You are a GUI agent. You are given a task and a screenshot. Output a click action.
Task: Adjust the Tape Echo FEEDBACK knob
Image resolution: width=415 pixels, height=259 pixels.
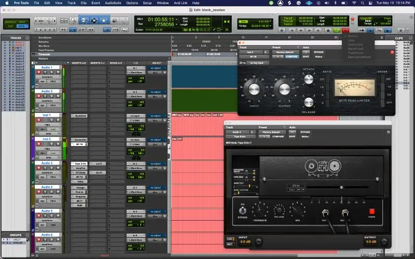point(260,210)
